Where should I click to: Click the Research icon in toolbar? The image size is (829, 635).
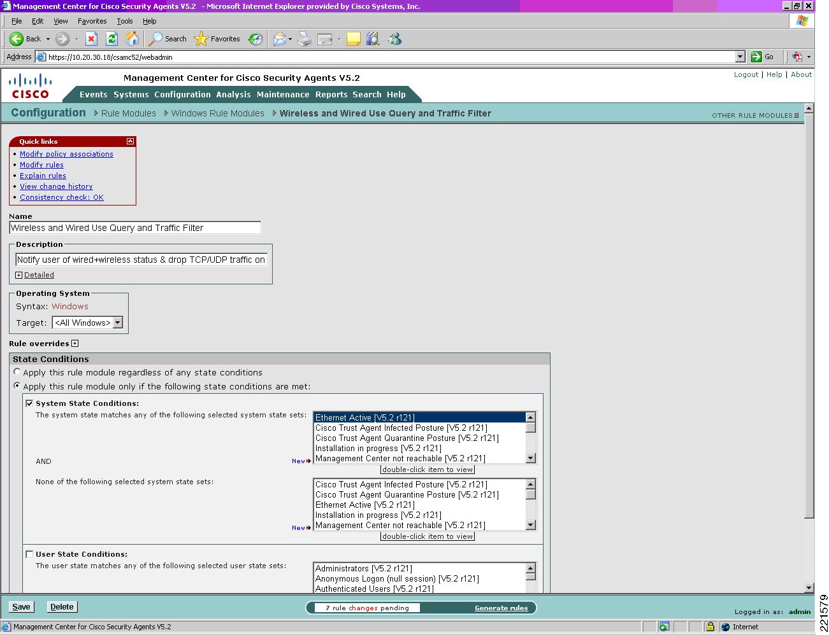tap(373, 39)
